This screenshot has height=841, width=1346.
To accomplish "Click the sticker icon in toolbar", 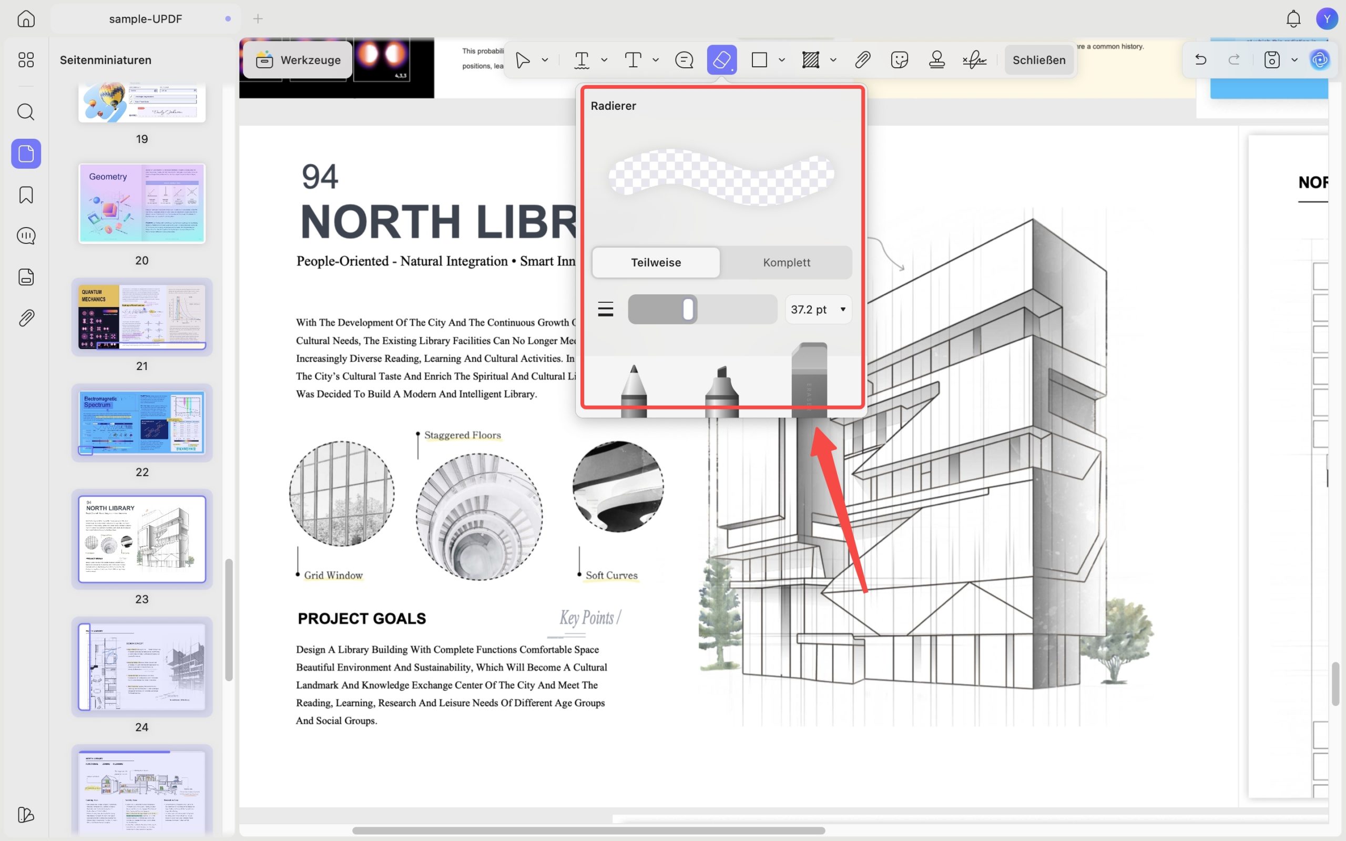I will [900, 59].
